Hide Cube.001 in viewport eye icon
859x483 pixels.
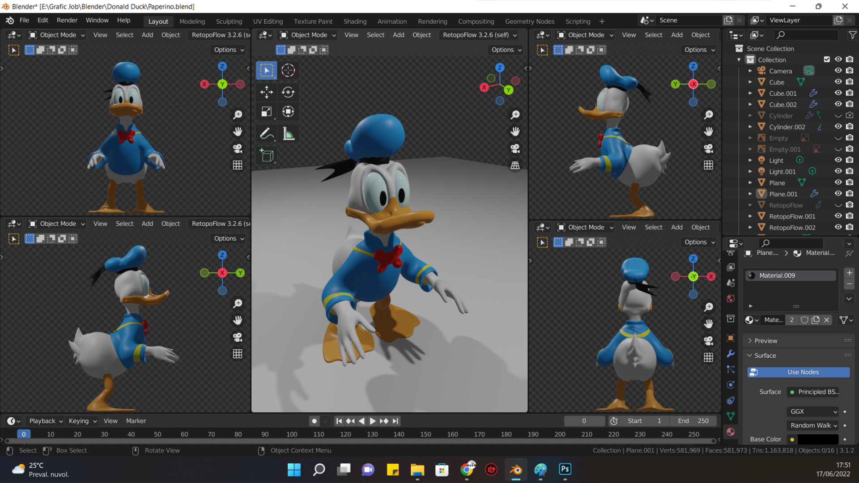point(838,93)
